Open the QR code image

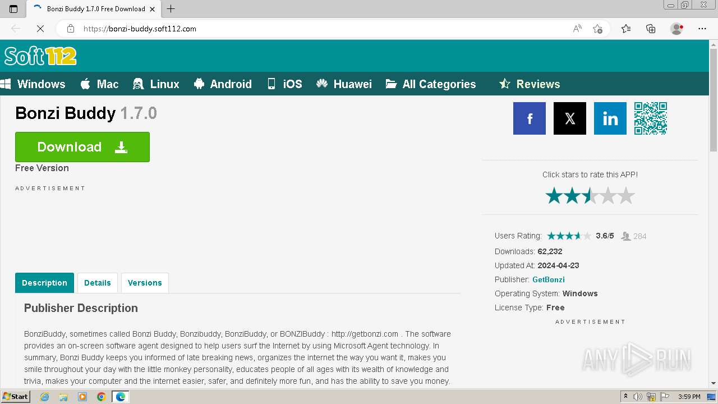click(650, 118)
